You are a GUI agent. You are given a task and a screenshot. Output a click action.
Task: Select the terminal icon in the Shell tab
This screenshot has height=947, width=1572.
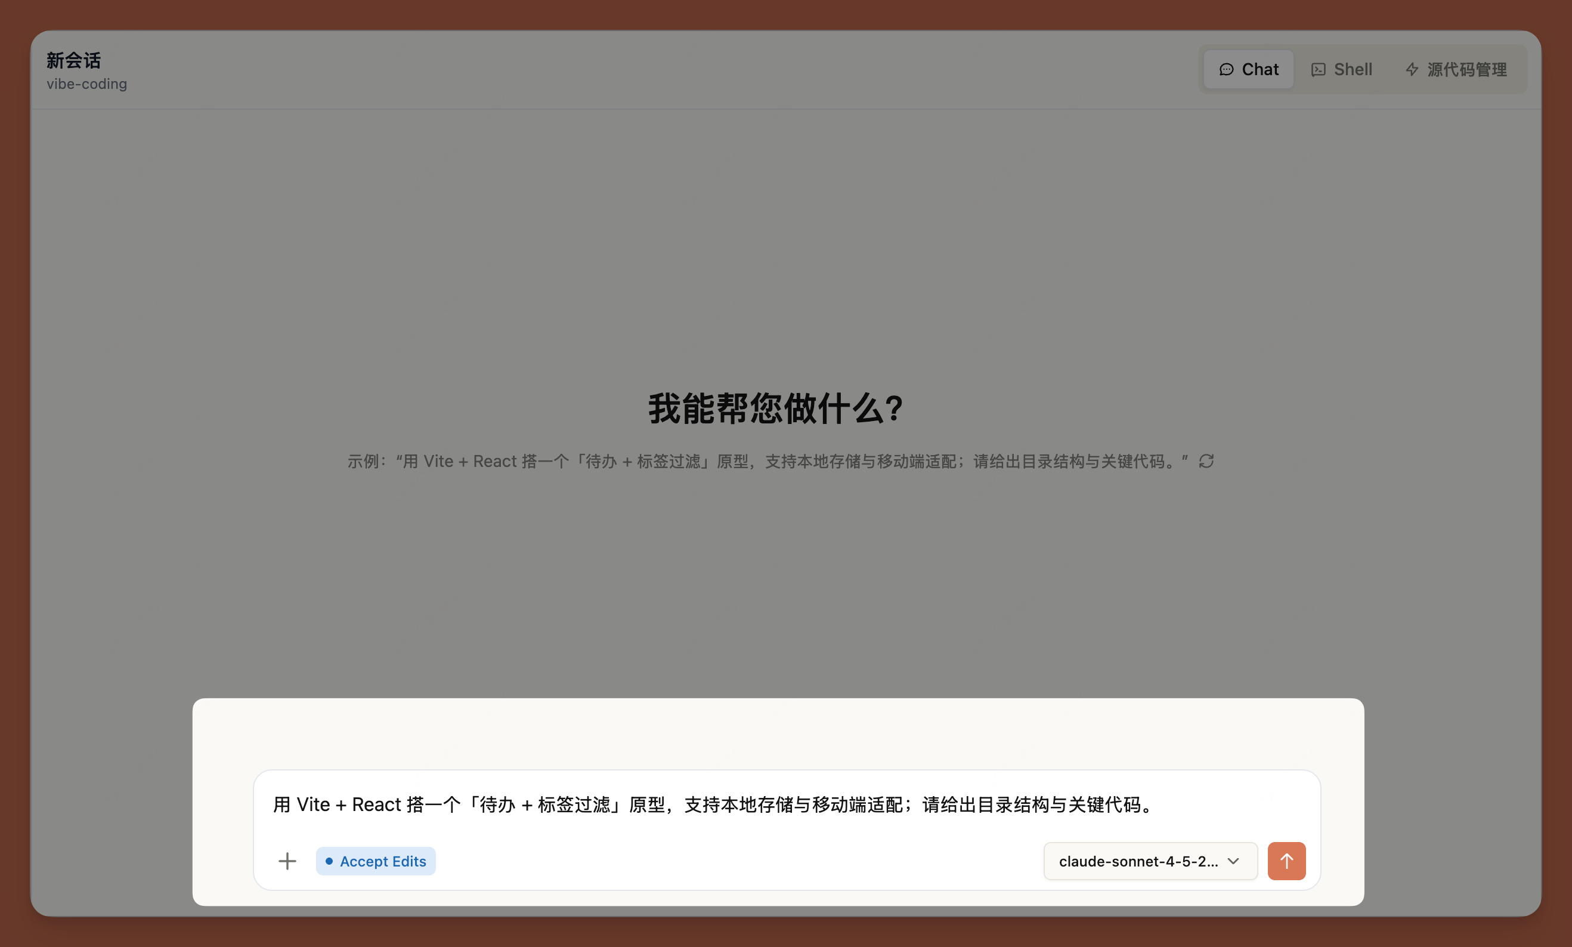[1319, 69]
